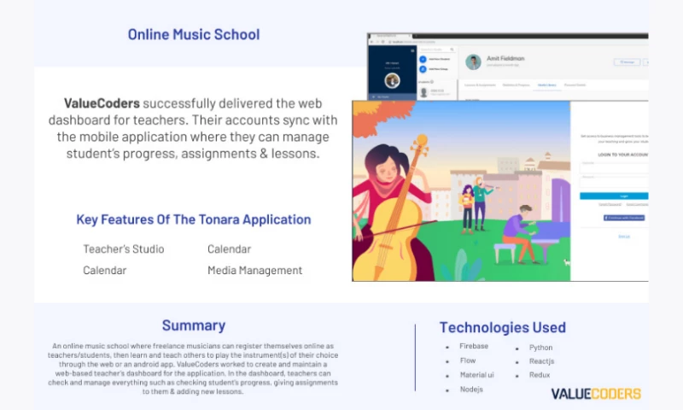This screenshot has height=410, width=683.
Task: Click Flow in the technologies list
Action: click(x=468, y=360)
